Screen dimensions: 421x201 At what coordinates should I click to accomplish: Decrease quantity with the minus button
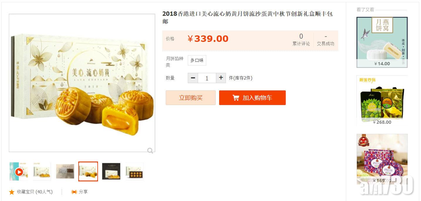pyautogui.click(x=193, y=78)
